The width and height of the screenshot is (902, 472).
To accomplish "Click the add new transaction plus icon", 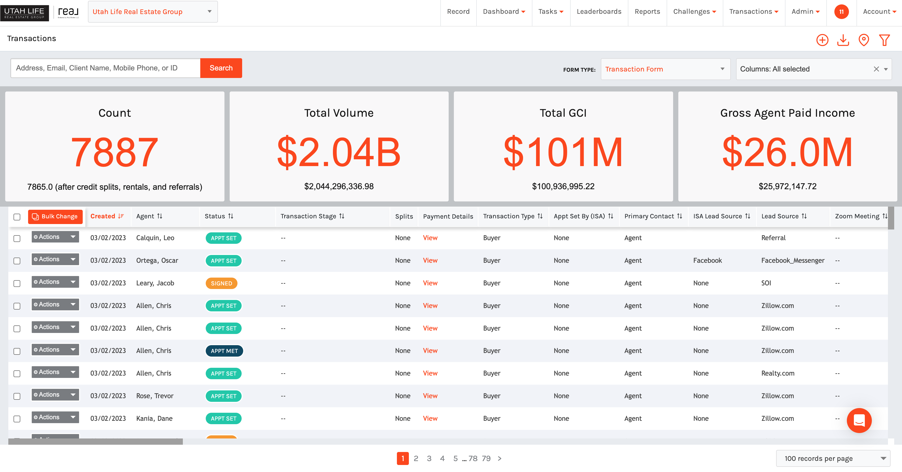I will (x=822, y=40).
